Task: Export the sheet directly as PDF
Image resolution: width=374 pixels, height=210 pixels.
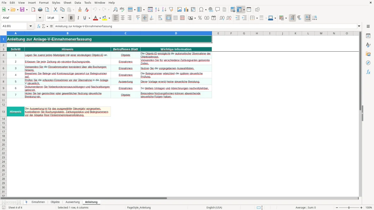Action: (x=33, y=10)
